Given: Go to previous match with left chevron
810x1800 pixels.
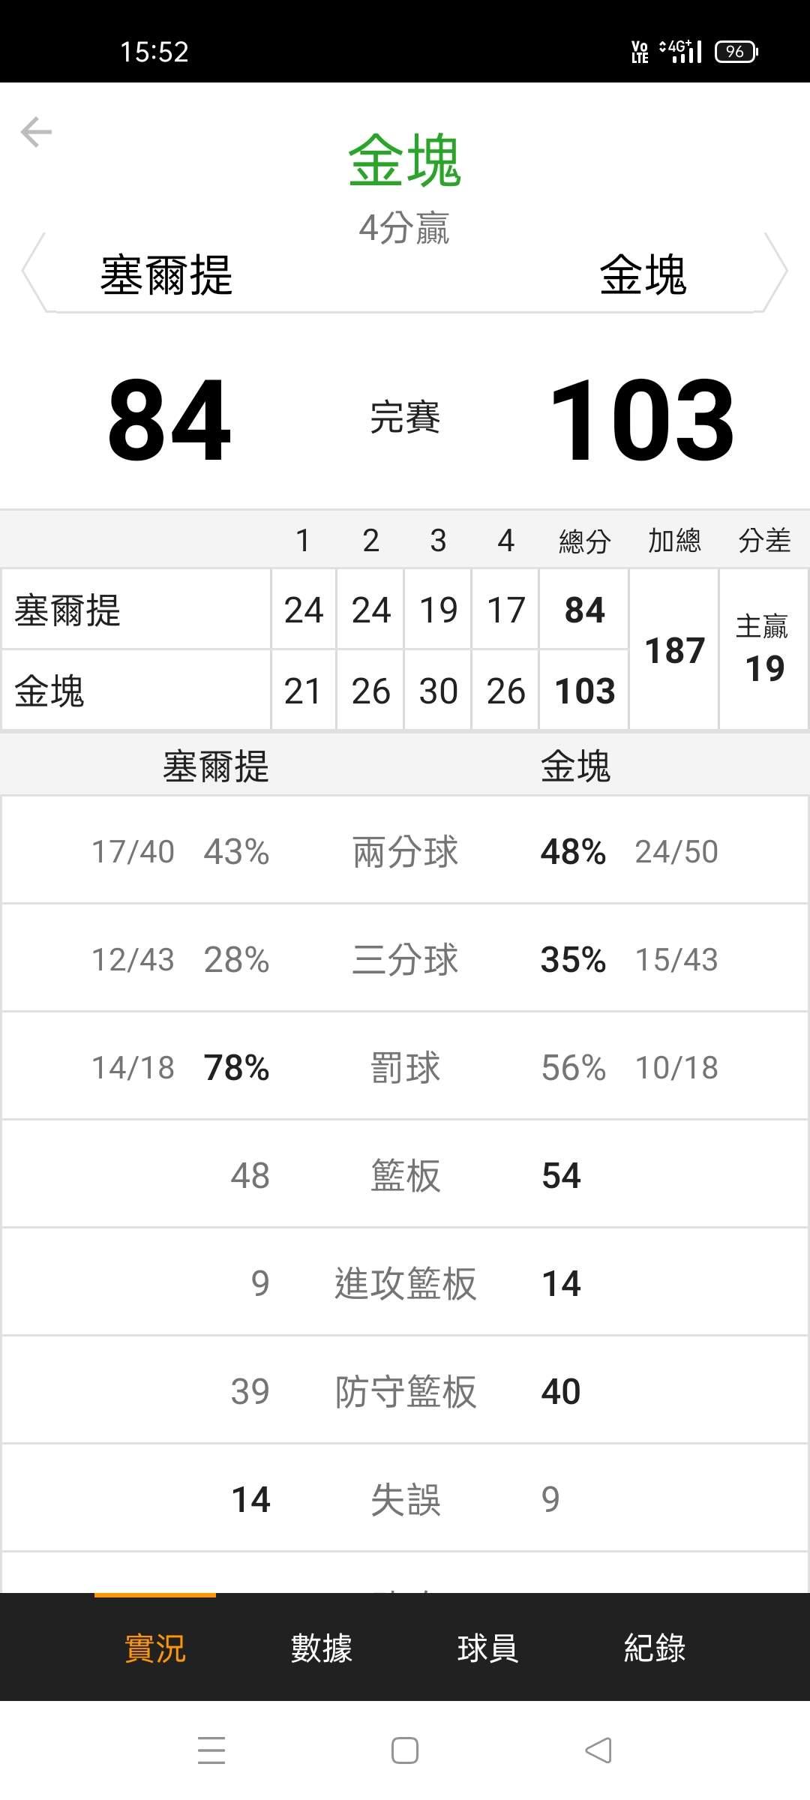Looking at the screenshot, I should (33, 271).
